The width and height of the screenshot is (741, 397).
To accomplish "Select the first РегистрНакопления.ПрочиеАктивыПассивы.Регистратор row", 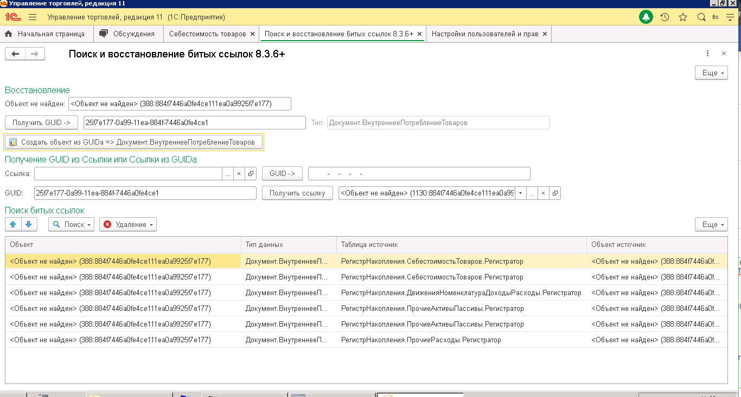I will [367, 308].
